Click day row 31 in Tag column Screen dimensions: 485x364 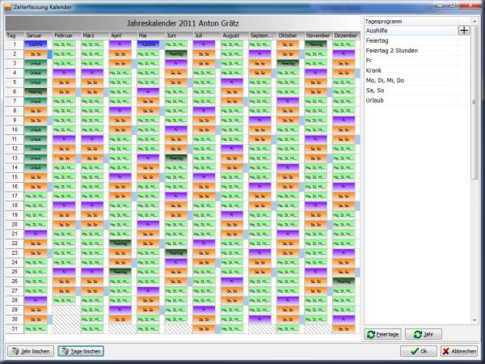[x=15, y=328]
